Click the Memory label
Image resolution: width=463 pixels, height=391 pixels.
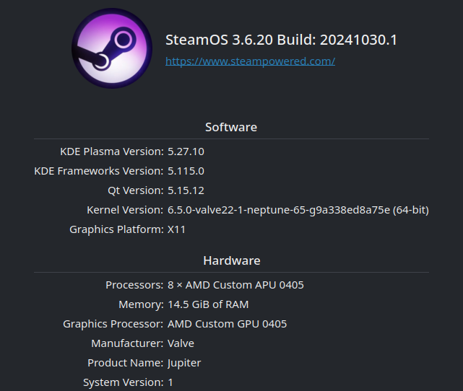click(141, 304)
